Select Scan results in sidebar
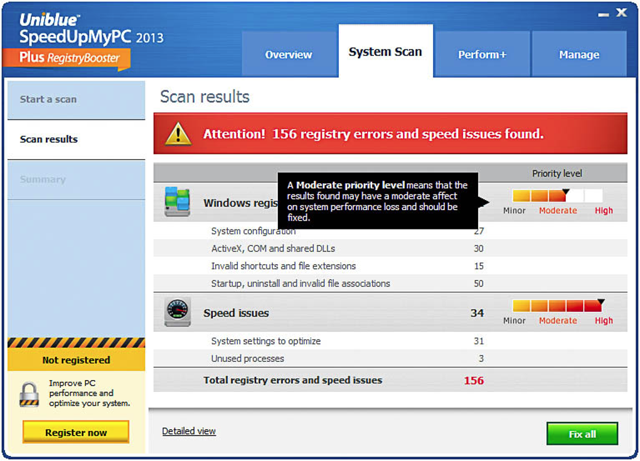The image size is (640, 461). pyautogui.click(x=77, y=139)
